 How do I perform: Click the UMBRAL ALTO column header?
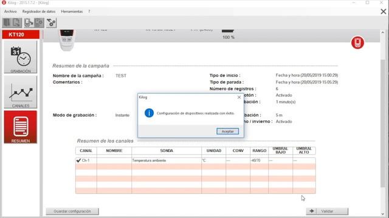(x=304, y=151)
